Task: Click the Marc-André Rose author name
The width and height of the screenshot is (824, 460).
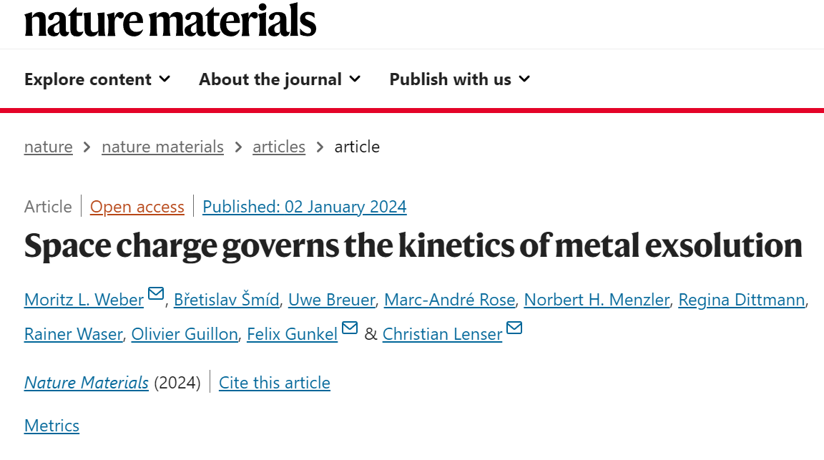Action: (x=449, y=300)
